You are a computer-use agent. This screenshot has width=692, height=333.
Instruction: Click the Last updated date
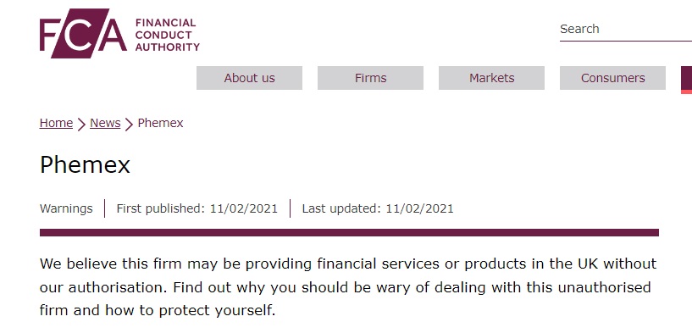[420, 208]
